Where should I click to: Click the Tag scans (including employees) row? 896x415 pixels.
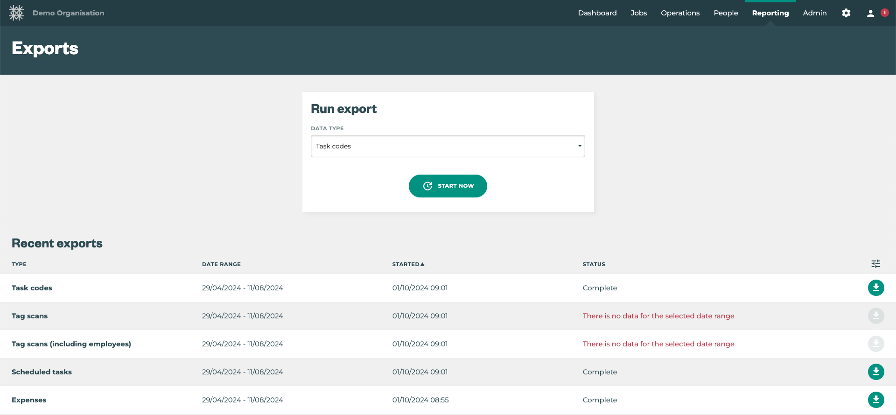tap(71, 344)
